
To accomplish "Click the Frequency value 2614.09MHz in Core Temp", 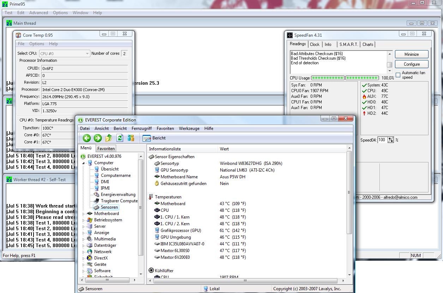I will (x=84, y=97).
